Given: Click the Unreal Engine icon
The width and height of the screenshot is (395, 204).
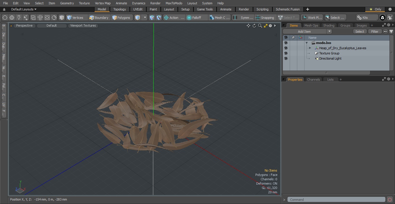Looking at the screenshot, I should tap(390, 18).
